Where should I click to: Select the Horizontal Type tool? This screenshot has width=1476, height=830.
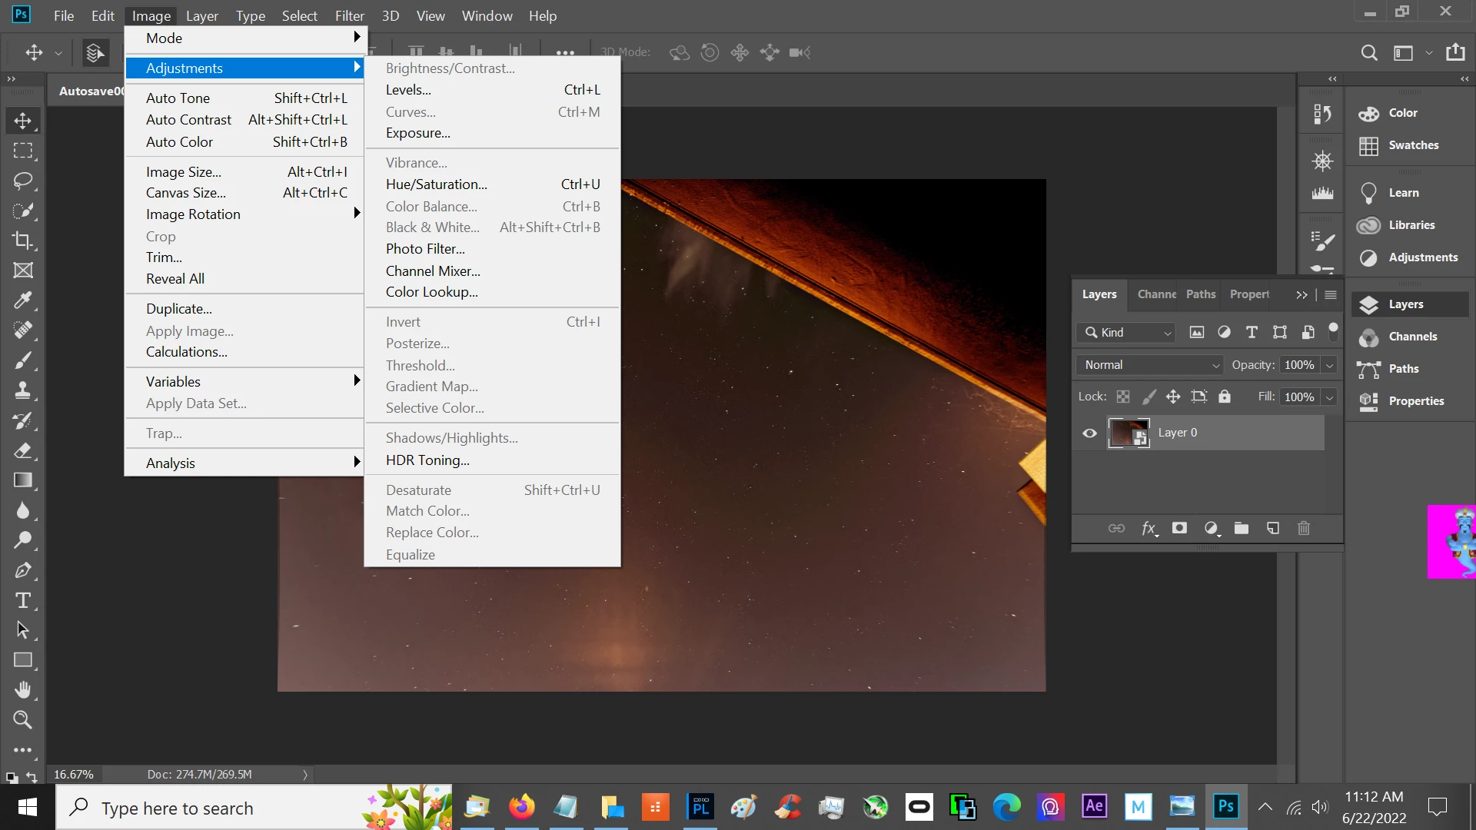(23, 600)
